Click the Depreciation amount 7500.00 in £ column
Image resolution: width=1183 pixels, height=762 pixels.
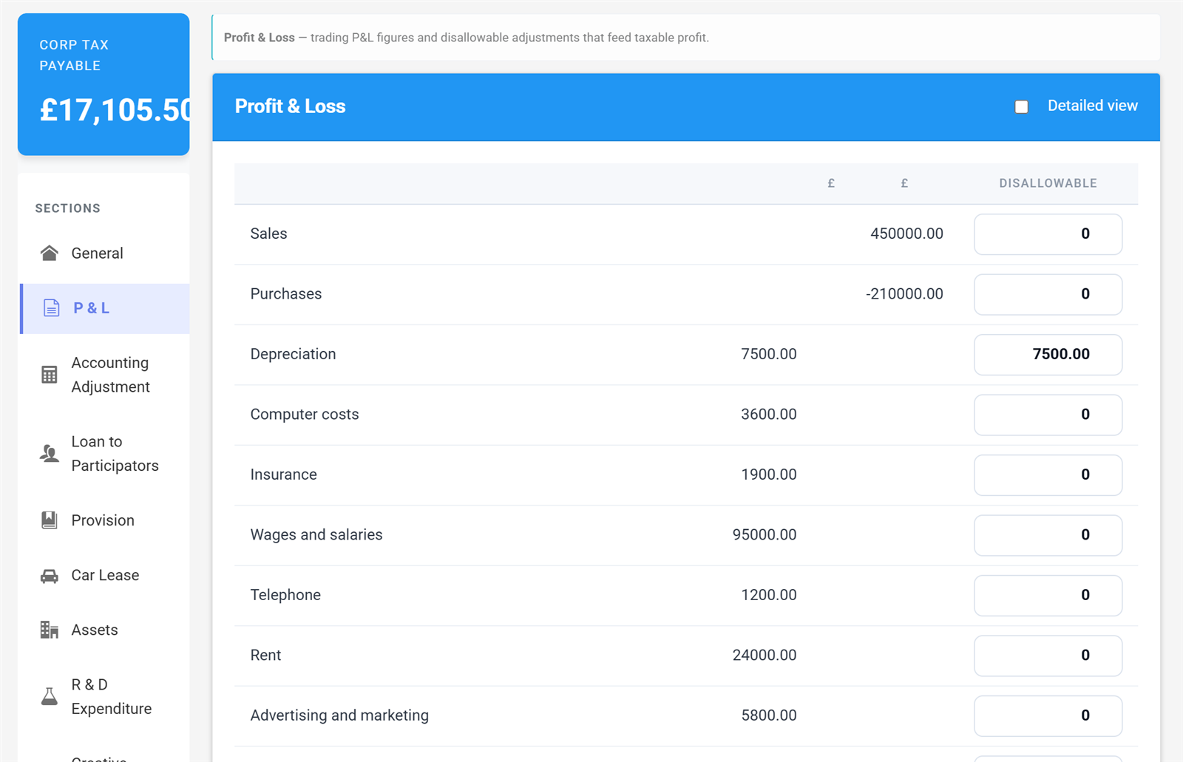[769, 354]
